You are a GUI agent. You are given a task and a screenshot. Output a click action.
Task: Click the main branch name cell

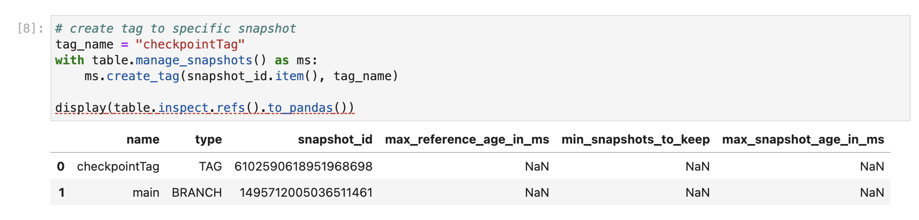click(x=146, y=192)
